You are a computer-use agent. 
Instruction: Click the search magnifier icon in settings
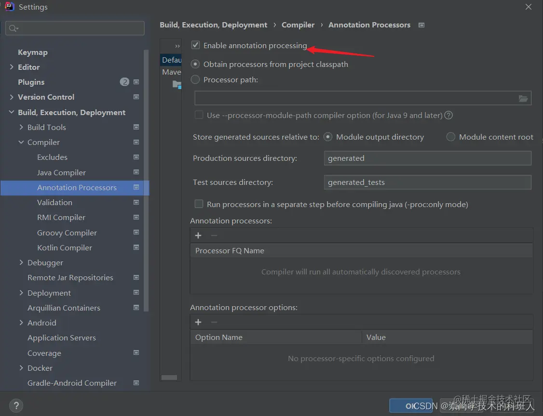[13, 28]
